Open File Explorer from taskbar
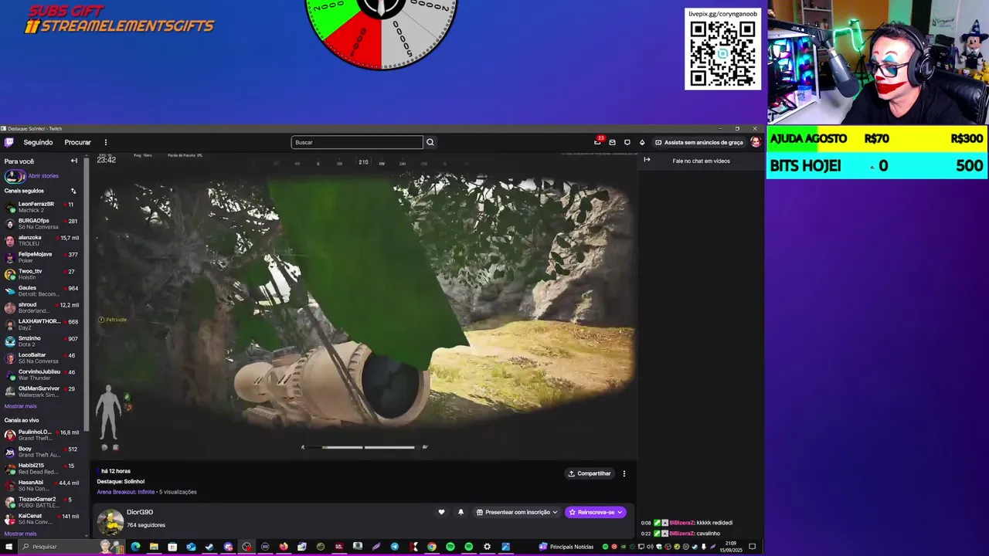Viewport: 989px width, 556px height. point(154,547)
